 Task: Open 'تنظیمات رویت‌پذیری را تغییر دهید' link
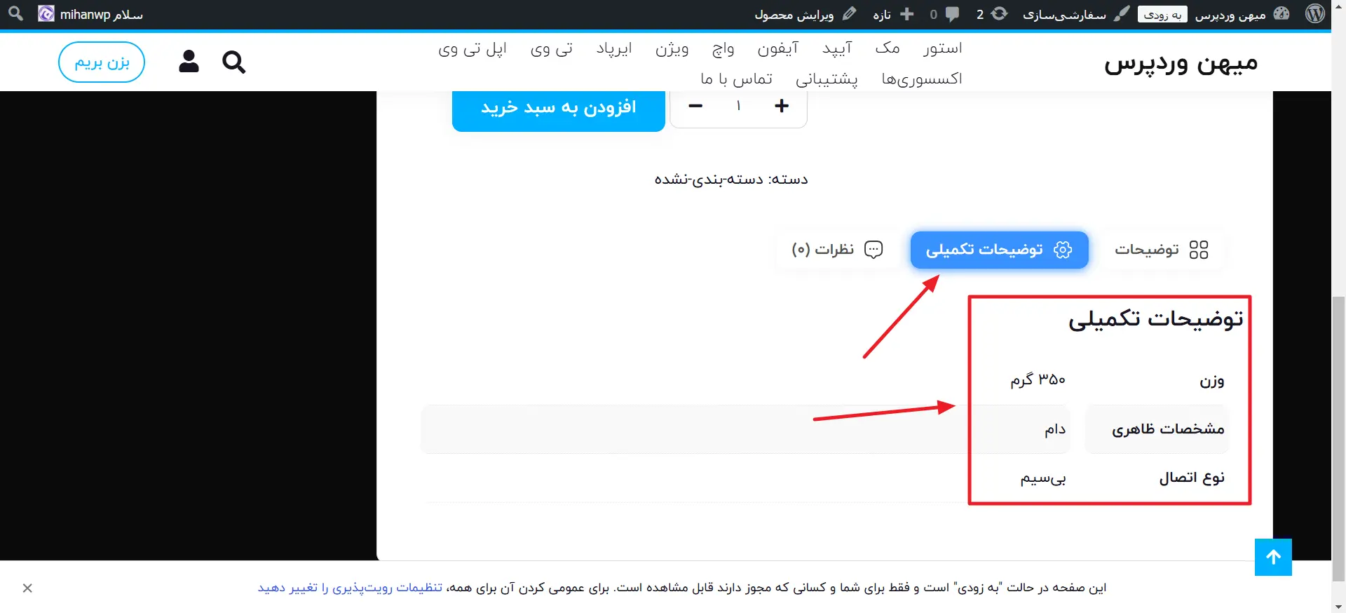350,588
